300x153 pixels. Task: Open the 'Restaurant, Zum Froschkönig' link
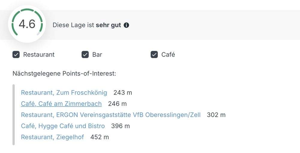point(64,93)
